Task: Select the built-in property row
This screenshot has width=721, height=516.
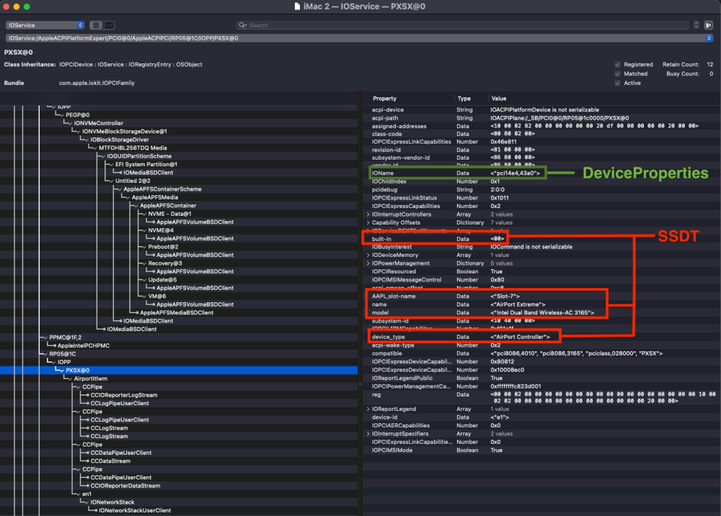Action: [542, 239]
